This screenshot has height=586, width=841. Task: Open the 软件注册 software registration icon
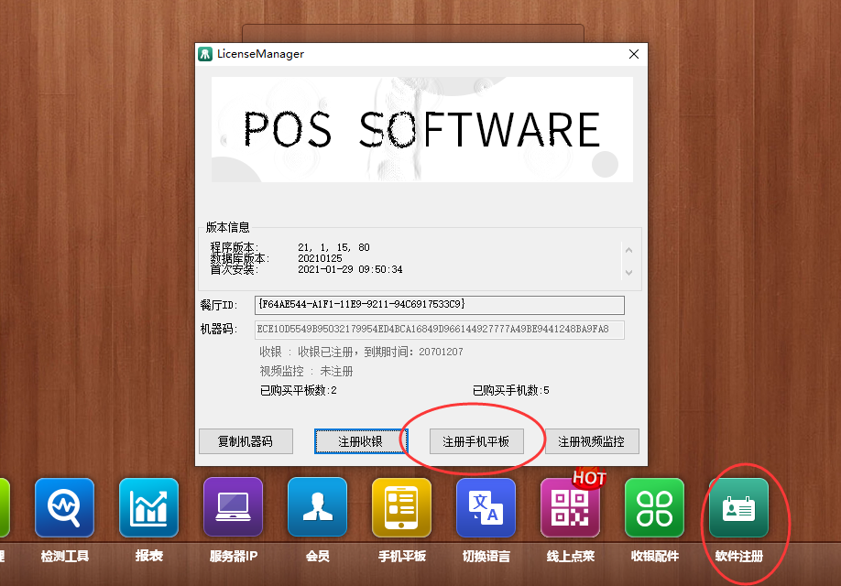pos(738,508)
